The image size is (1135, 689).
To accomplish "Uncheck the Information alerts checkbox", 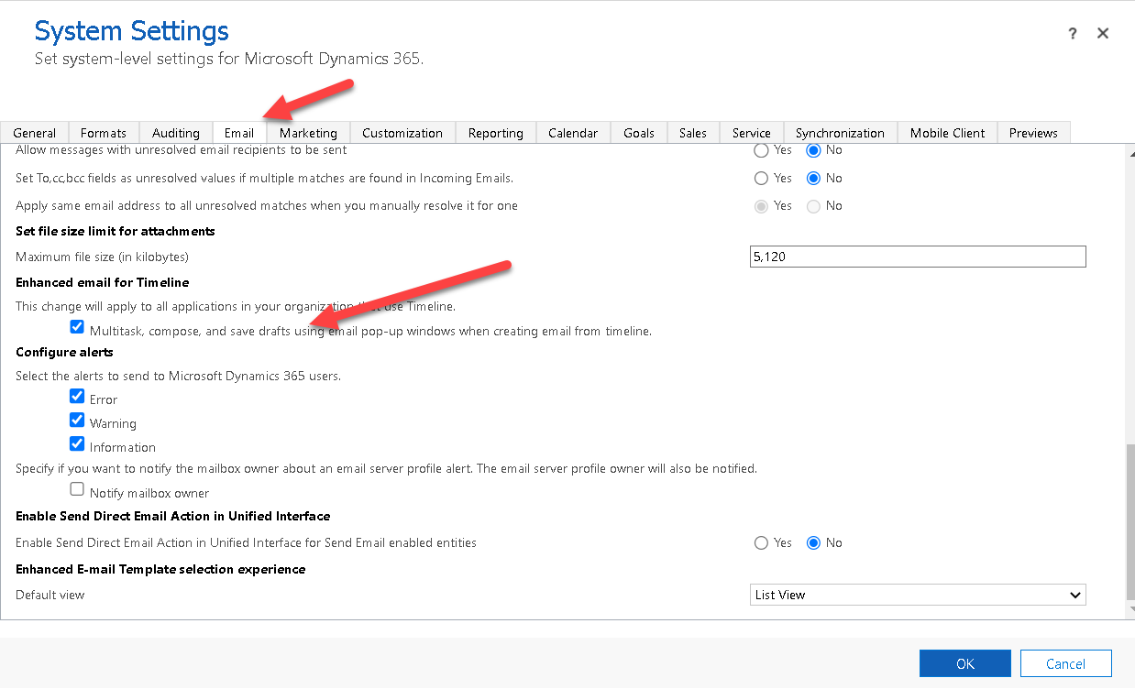I will 77,443.
